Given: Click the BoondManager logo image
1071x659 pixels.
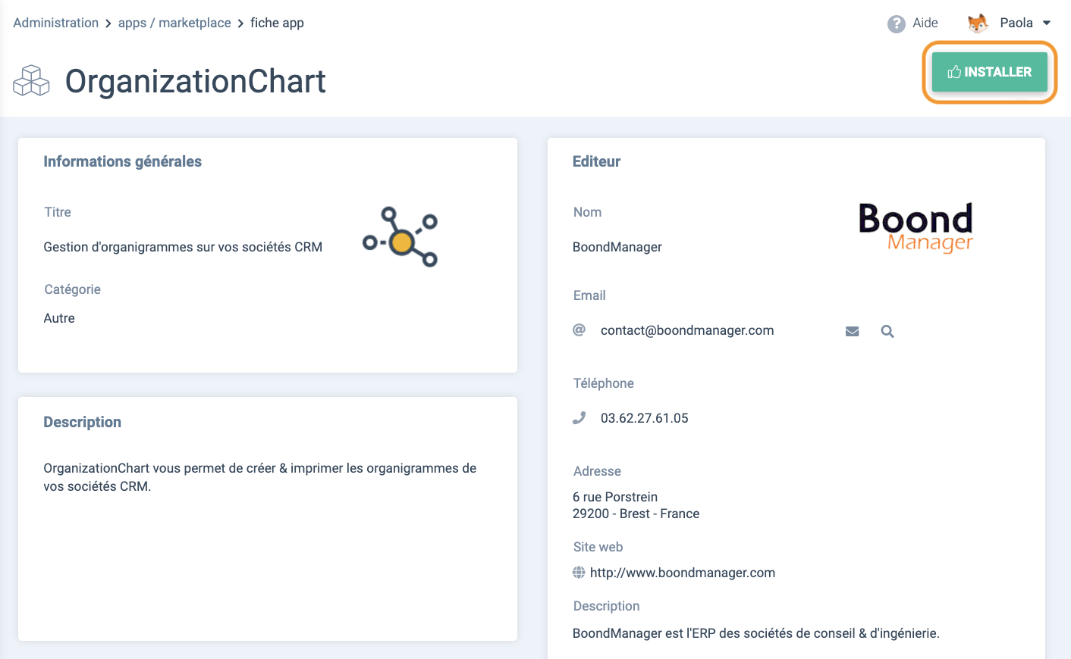Looking at the screenshot, I should [x=916, y=227].
